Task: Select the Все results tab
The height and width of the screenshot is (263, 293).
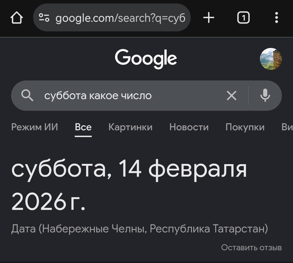Action: tap(83, 127)
